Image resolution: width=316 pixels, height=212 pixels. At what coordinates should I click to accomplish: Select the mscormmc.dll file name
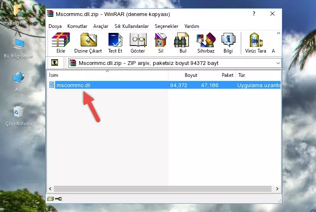point(74,85)
